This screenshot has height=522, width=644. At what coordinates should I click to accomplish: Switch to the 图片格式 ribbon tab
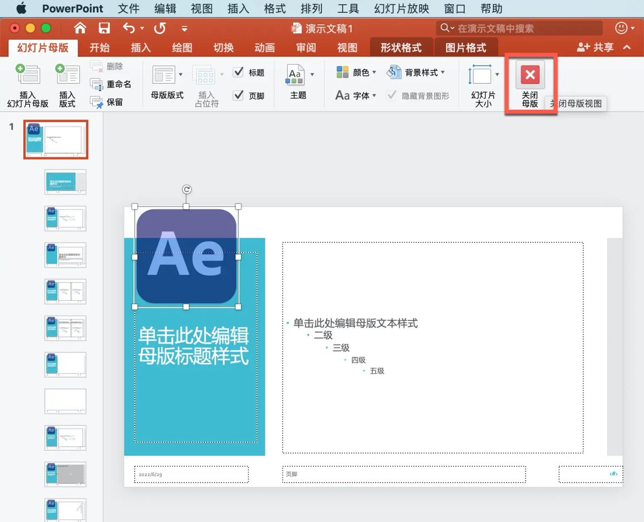tap(466, 47)
